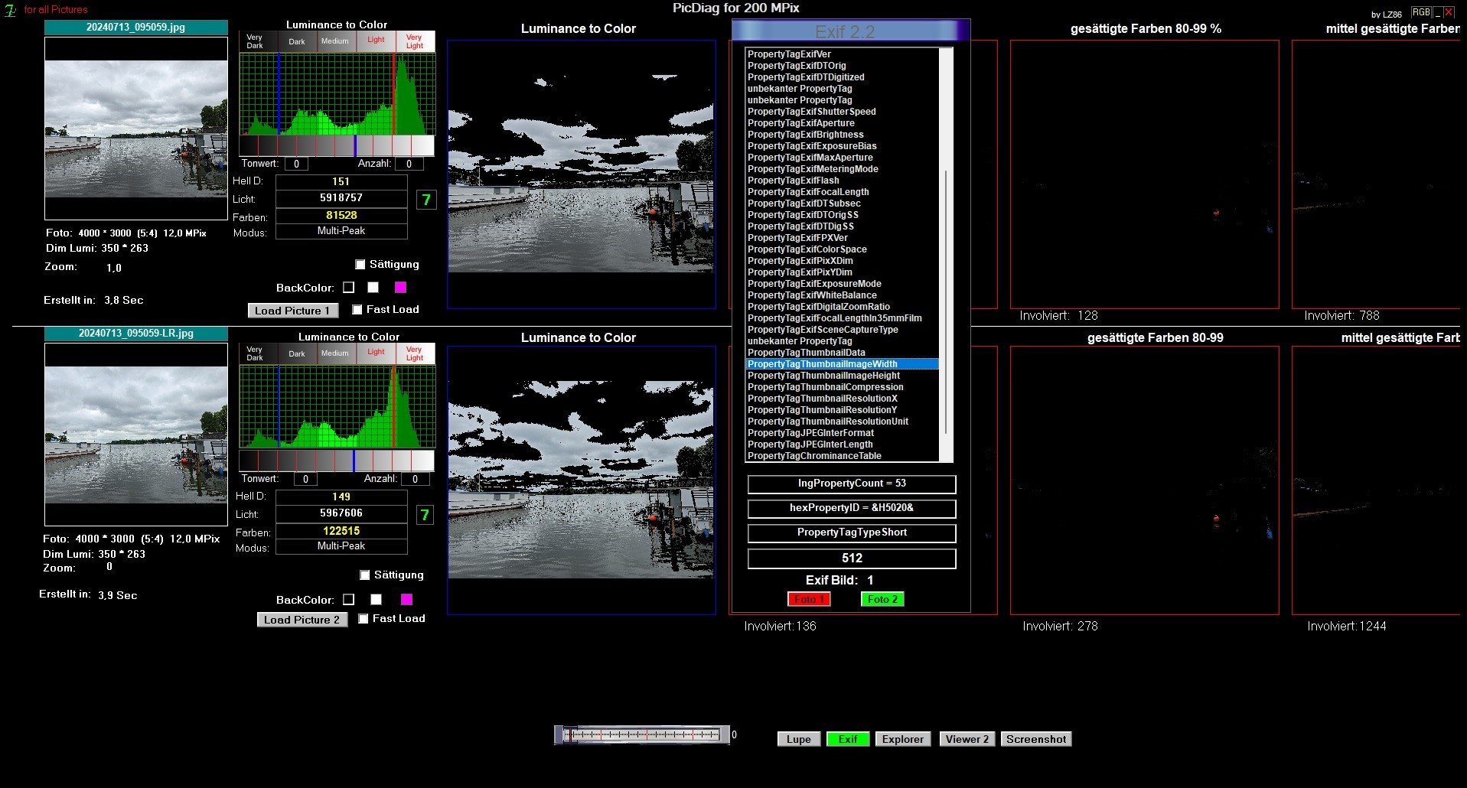
Task: Click the green Exif button at the bottom
Action: point(847,739)
